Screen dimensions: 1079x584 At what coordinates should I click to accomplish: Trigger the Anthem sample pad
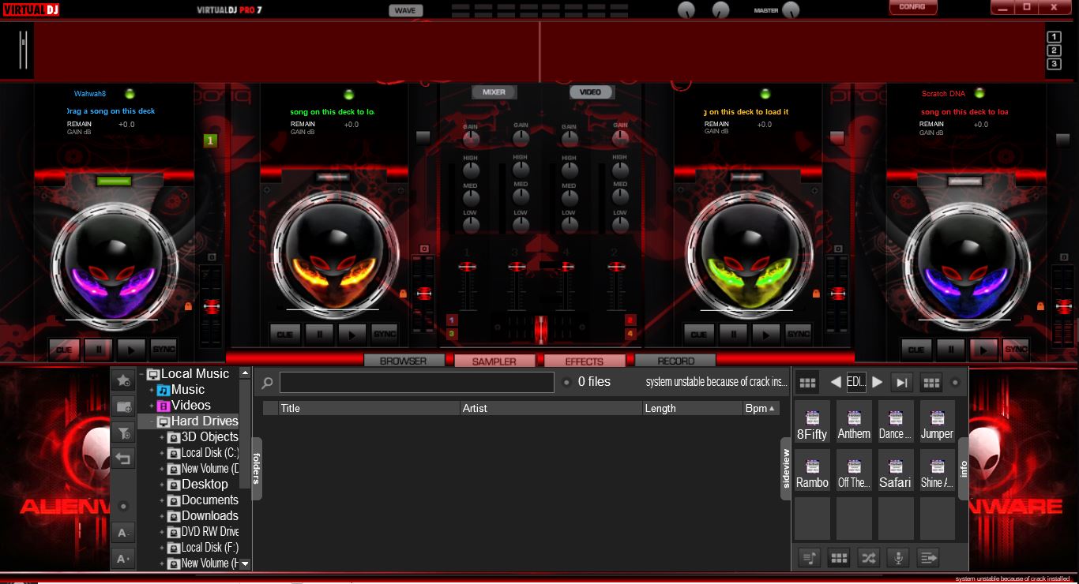(854, 422)
